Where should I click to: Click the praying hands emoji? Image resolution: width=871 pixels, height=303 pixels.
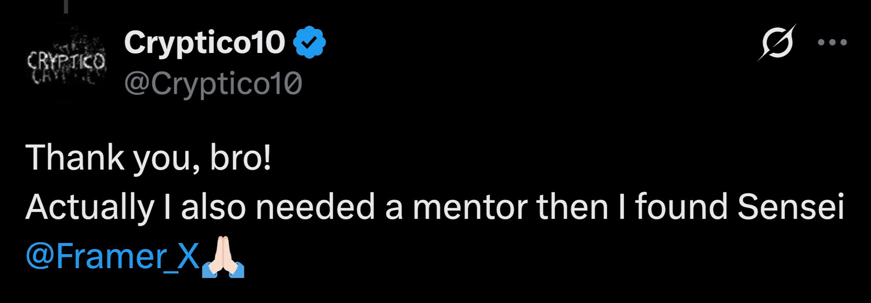click(223, 257)
